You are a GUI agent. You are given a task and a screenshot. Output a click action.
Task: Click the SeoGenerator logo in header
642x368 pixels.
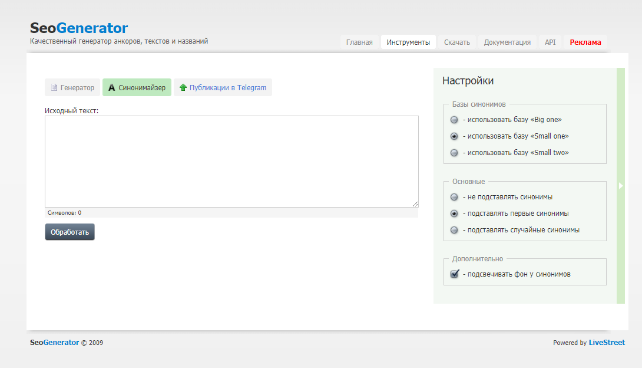coord(78,28)
